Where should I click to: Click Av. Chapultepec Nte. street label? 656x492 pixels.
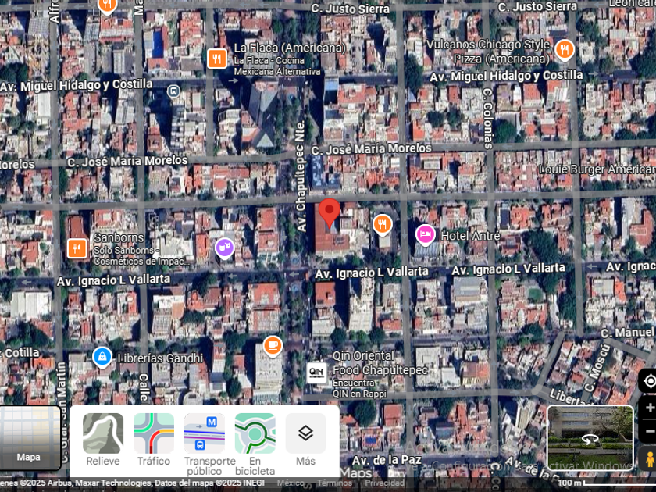click(301, 176)
